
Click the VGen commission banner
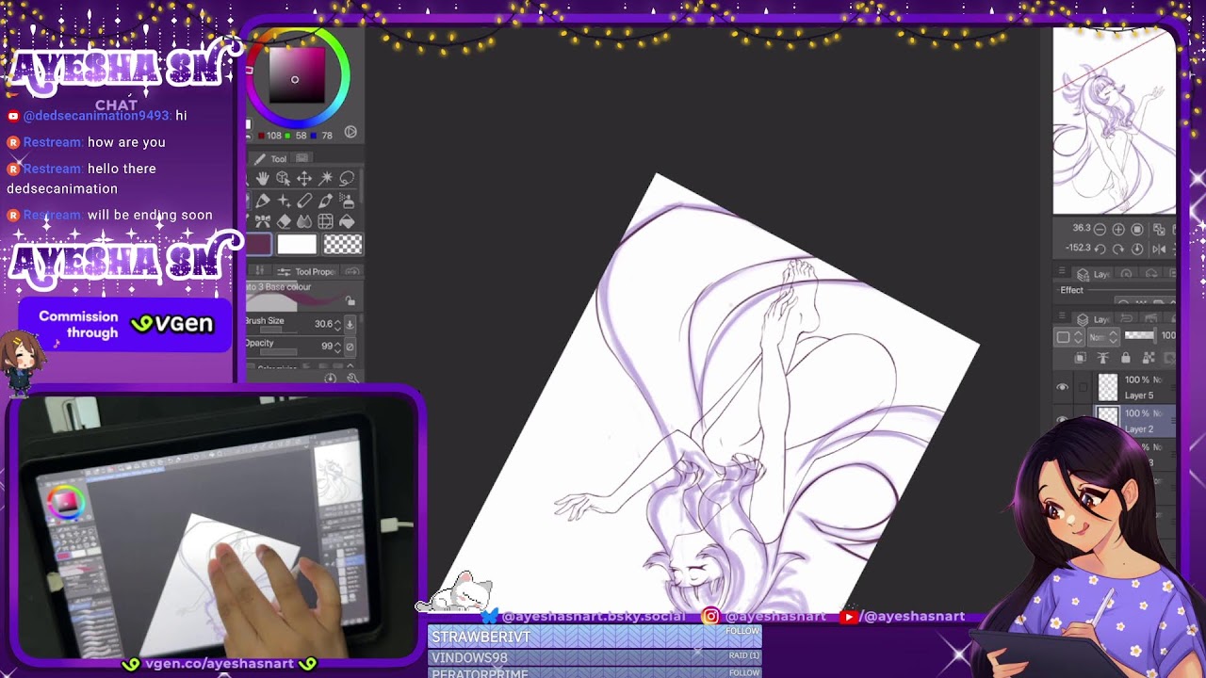[124, 325]
